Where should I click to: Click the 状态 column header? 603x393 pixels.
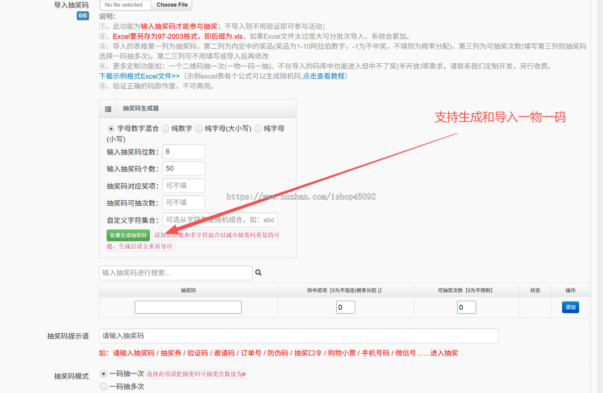coord(535,290)
